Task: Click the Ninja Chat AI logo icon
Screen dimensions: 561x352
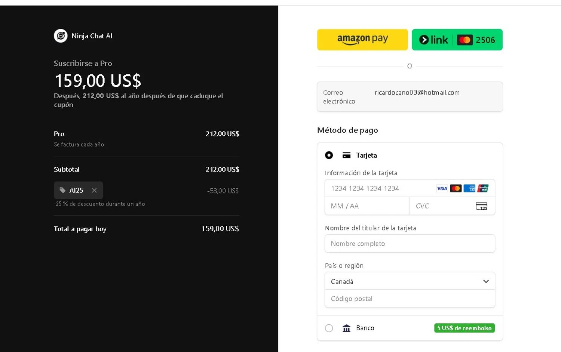Action: pyautogui.click(x=61, y=36)
